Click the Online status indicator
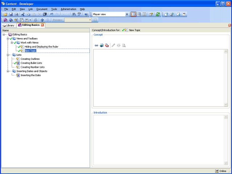232x174 pixels. click(x=221, y=171)
